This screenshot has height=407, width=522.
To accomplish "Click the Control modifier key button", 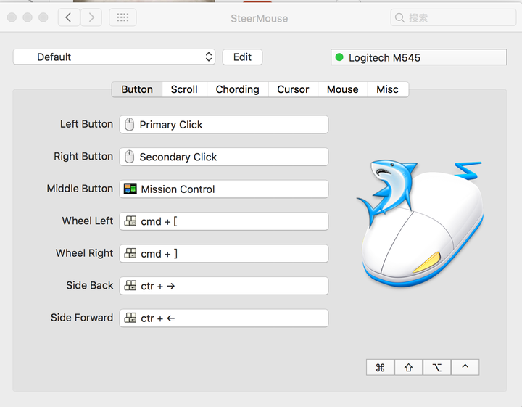I will click(x=465, y=367).
